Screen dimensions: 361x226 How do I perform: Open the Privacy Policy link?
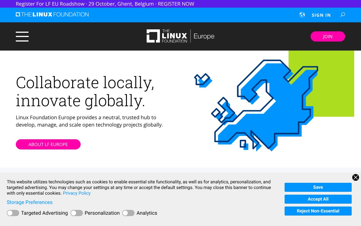77,193
